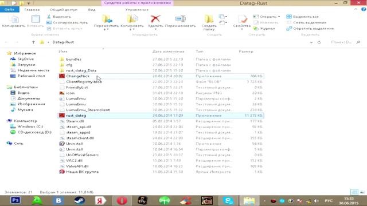Open address bar history dropdown arrow

311,42
